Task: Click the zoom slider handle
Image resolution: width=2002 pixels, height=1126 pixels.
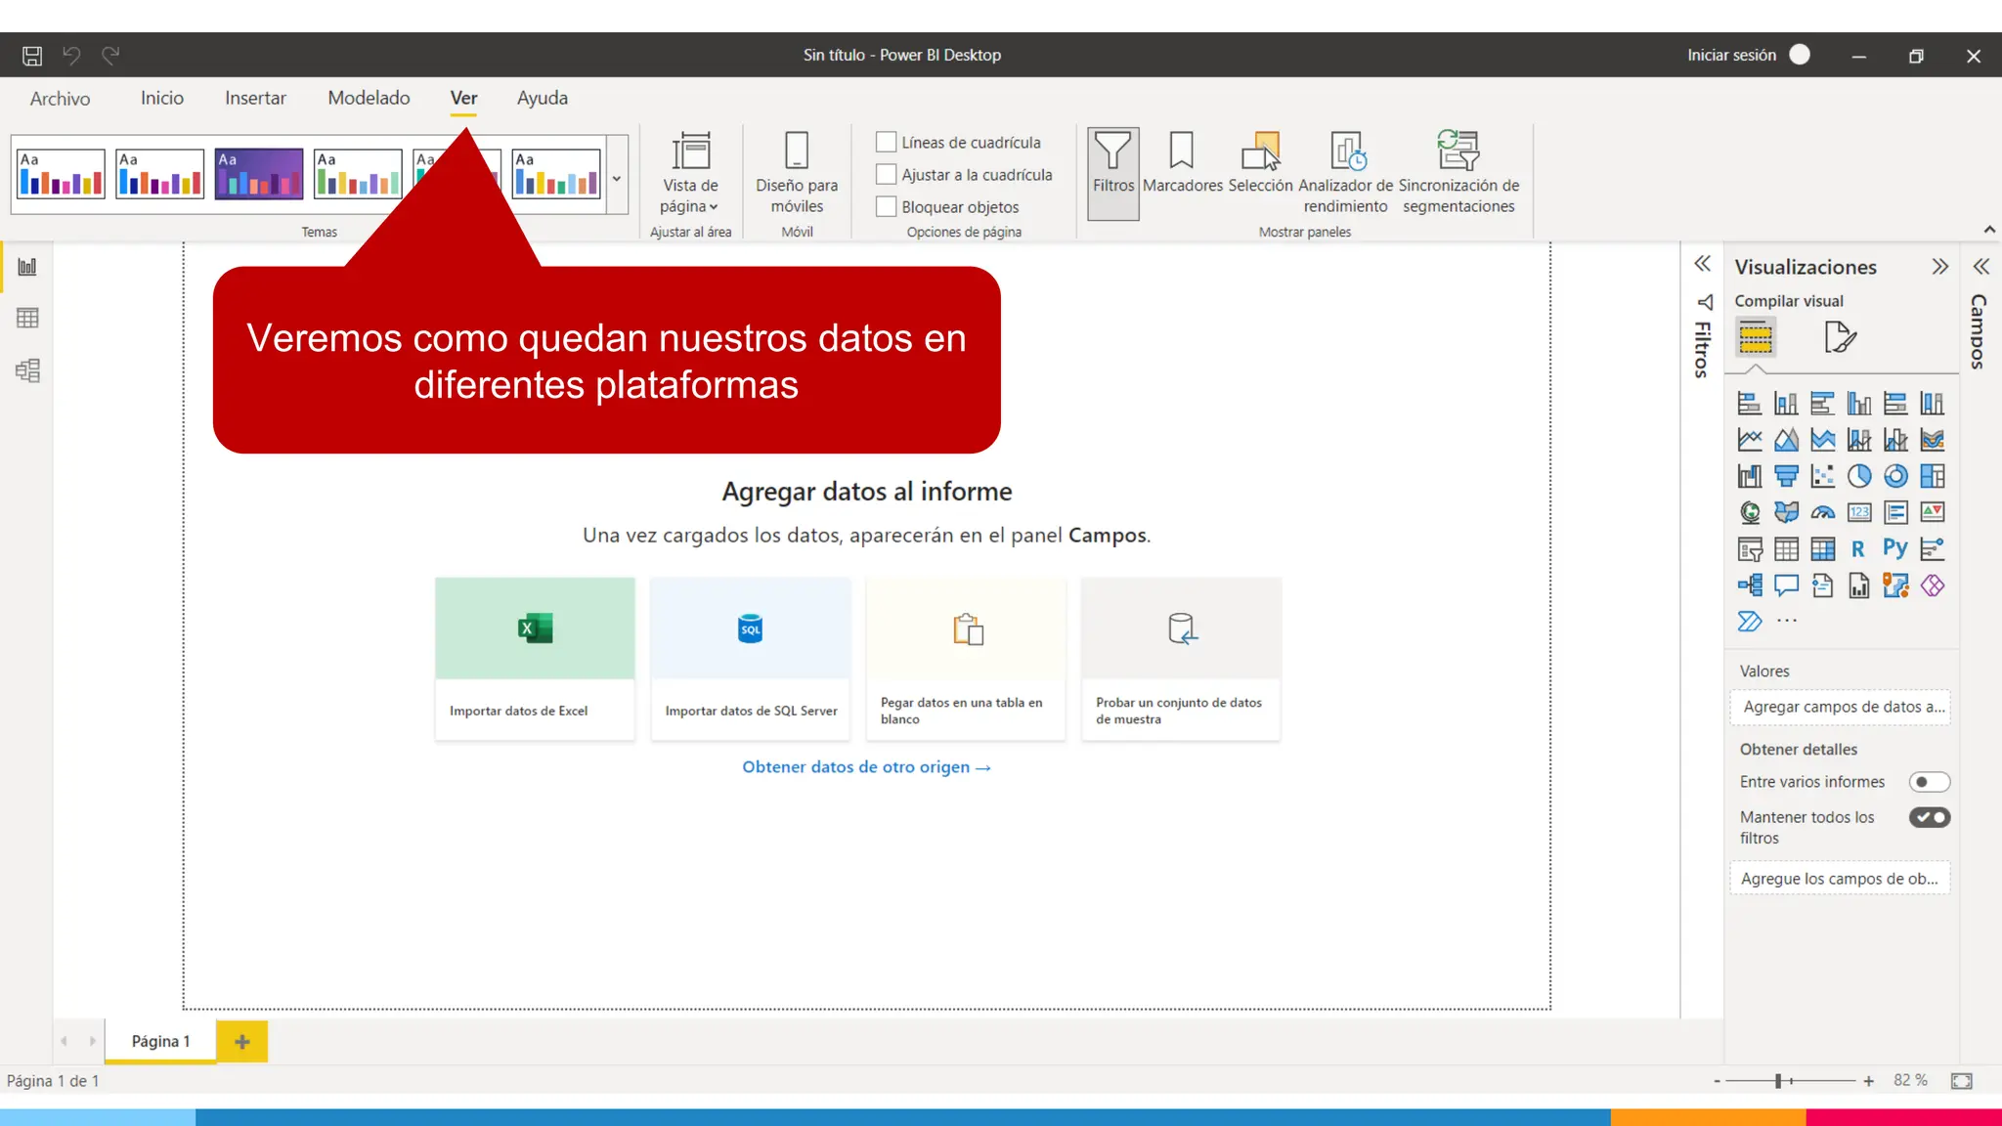Action: [x=1778, y=1081]
